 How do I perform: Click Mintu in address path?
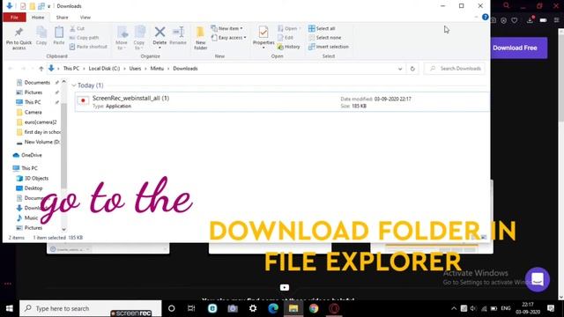[x=157, y=69]
